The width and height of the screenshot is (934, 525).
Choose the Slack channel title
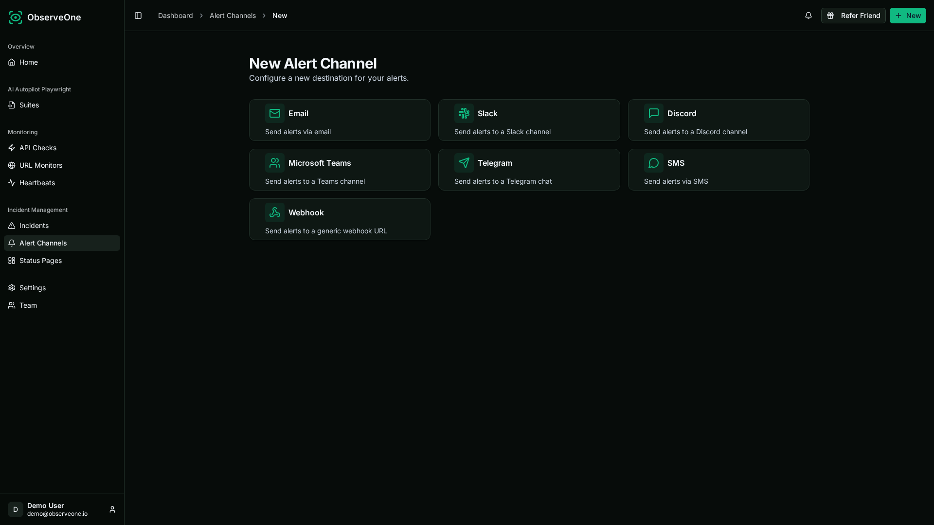pyautogui.click(x=487, y=113)
